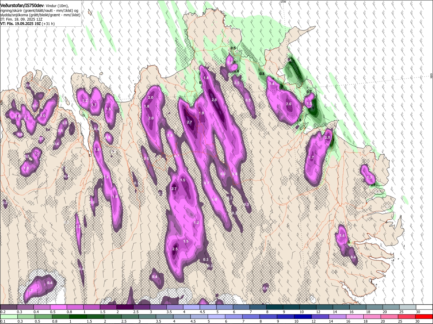Select the IT: Fim. 18. 09. 2025 12Z line
Image resolution: width=433 pixels, height=324 pixels.
pos(21,19)
